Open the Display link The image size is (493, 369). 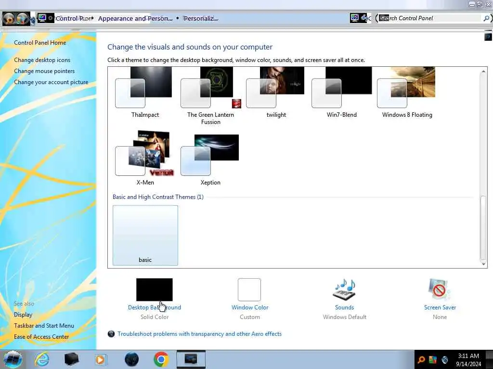tap(23, 314)
